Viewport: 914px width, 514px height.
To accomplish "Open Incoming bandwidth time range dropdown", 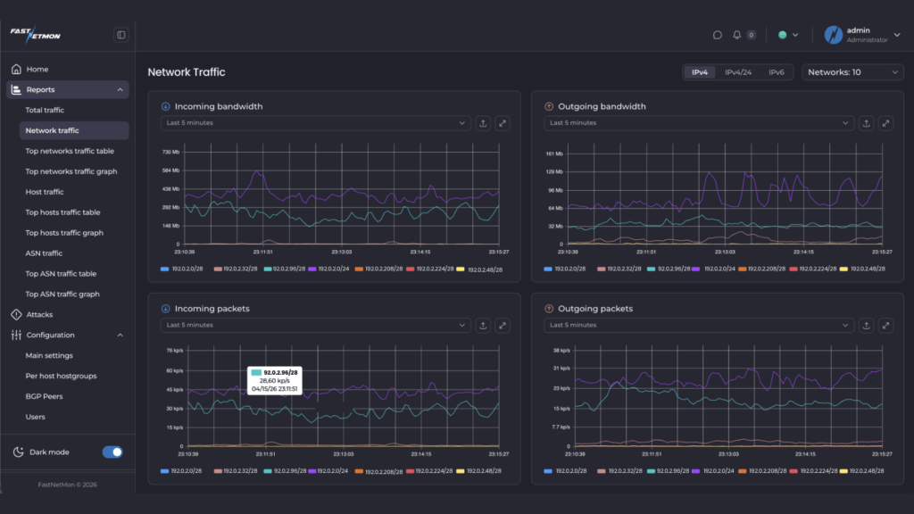I will click(x=316, y=123).
